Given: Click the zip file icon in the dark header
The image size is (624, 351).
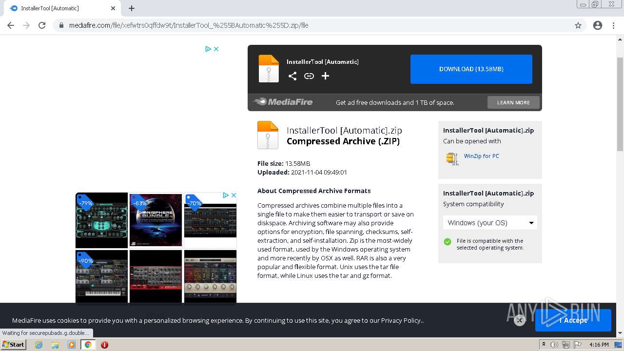Looking at the screenshot, I should point(269,69).
